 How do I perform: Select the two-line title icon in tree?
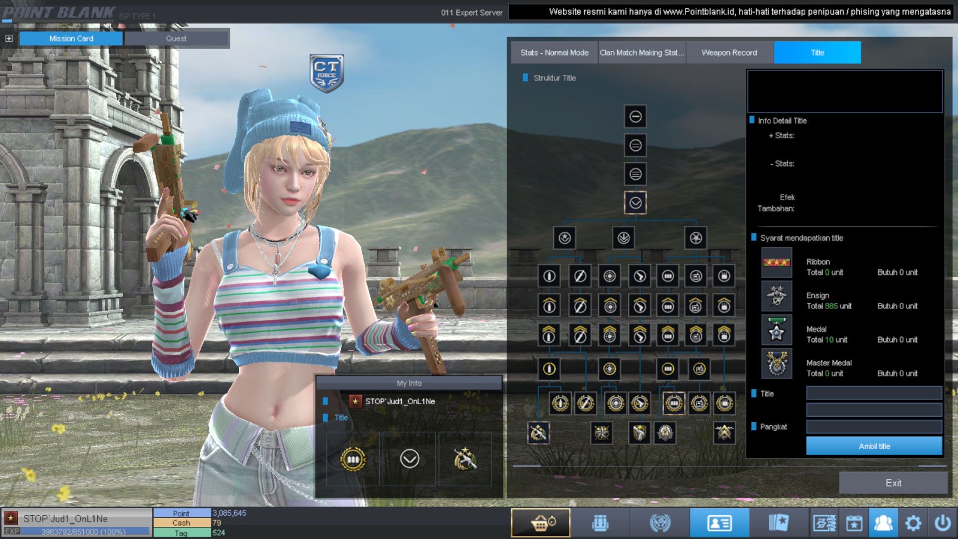pyautogui.click(x=635, y=145)
